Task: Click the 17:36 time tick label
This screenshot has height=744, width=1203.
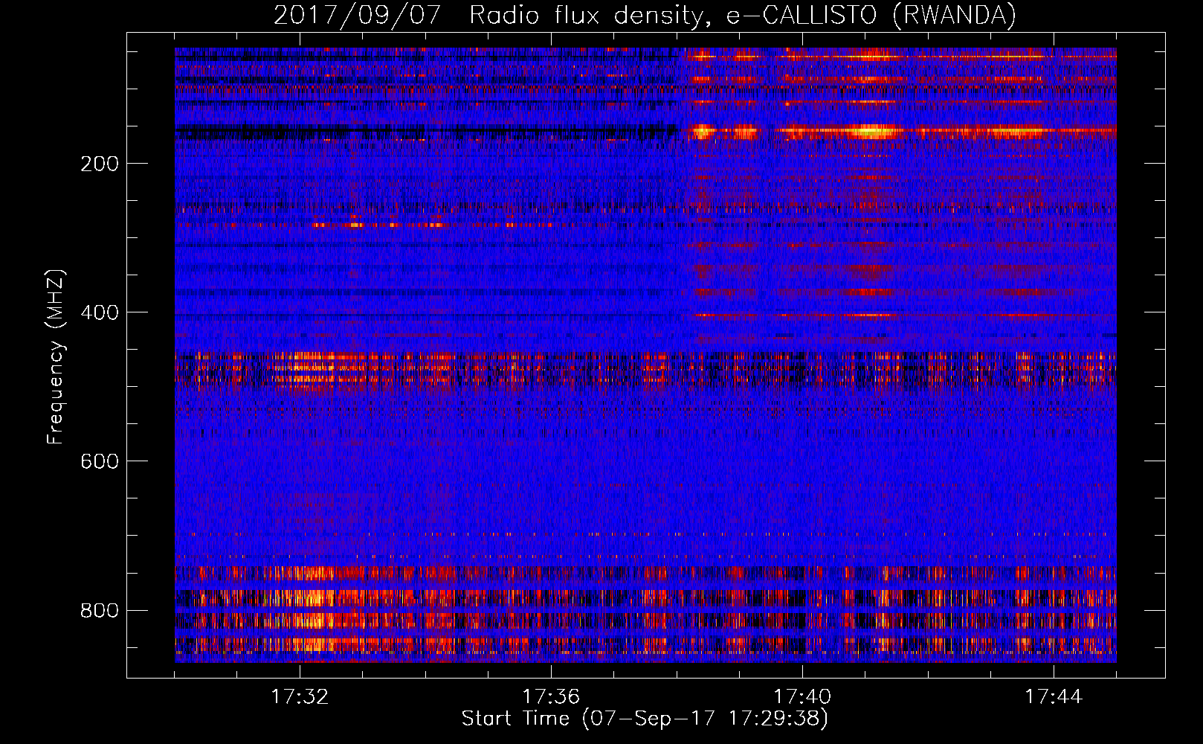Action: pos(551,696)
